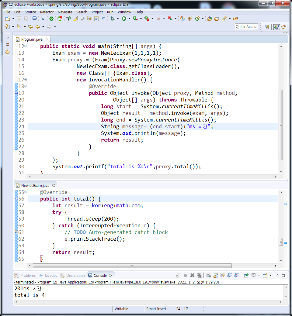This screenshot has width=292, height=316.
Task: Open the Coverage dropdown arrow
Action: [x=141, y=19]
